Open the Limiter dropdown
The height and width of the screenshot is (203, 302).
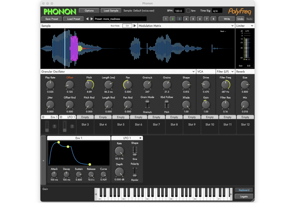pyautogui.click(x=245, y=26)
